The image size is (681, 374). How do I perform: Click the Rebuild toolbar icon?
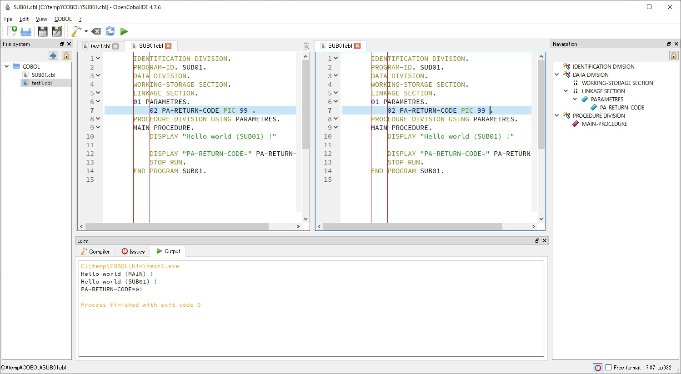(x=110, y=31)
